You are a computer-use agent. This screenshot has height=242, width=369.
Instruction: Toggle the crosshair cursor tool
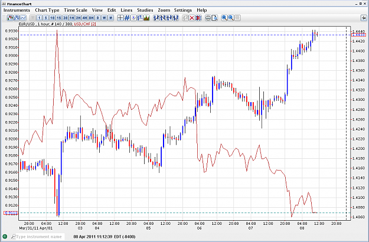[120, 18]
